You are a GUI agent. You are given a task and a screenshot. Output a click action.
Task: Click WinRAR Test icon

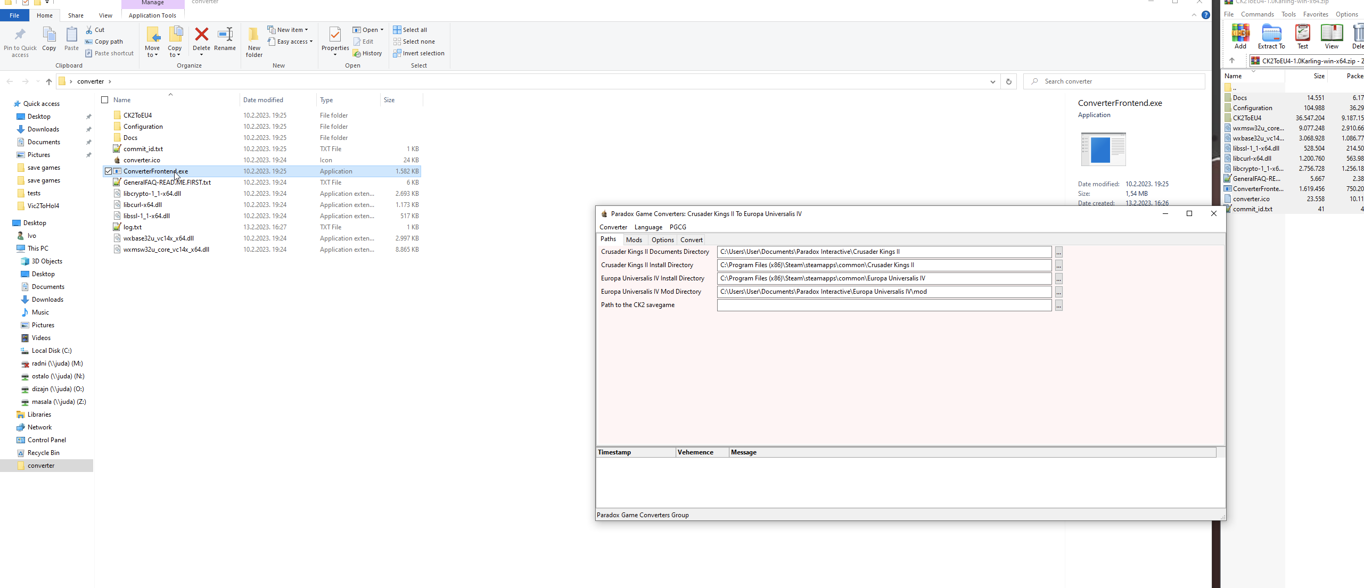pyautogui.click(x=1302, y=34)
